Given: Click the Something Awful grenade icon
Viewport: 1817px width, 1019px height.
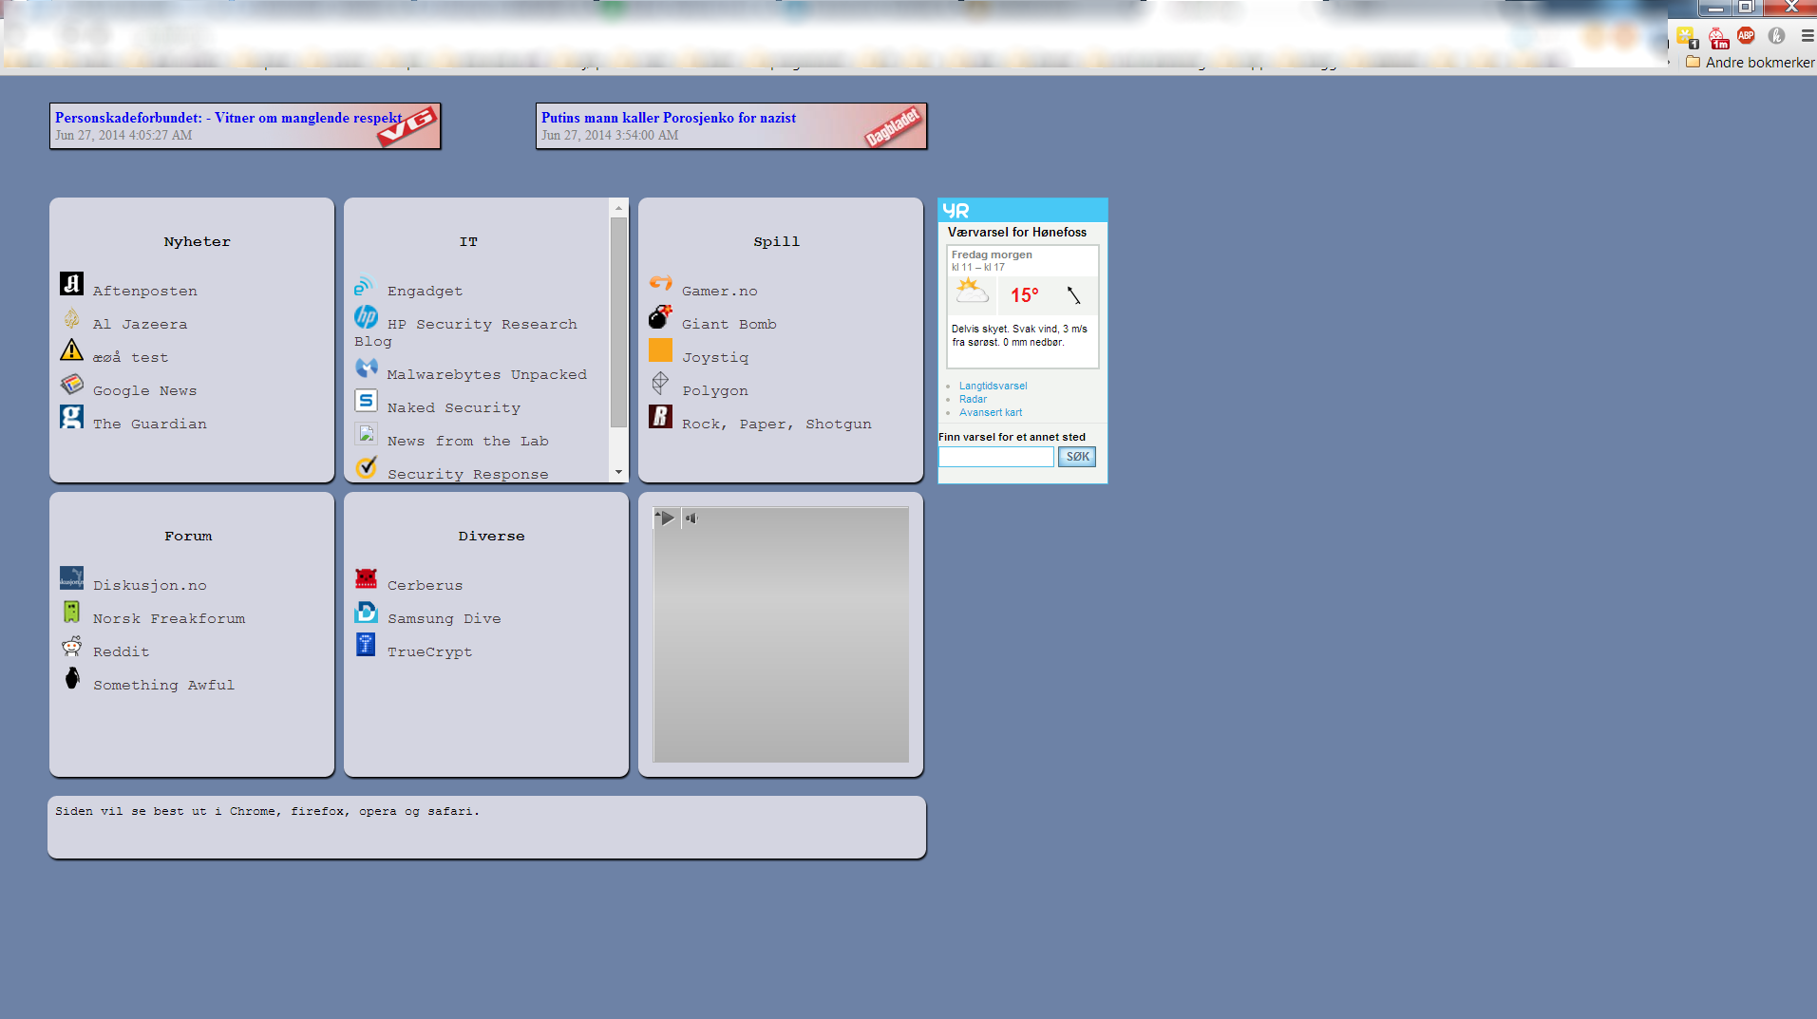Looking at the screenshot, I should click(71, 678).
